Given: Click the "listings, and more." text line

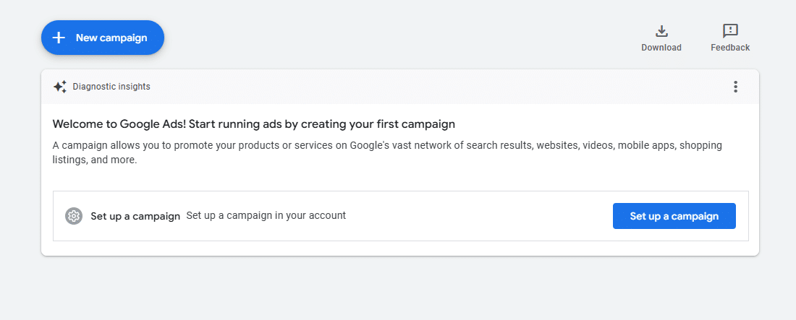Looking at the screenshot, I should [x=95, y=160].
